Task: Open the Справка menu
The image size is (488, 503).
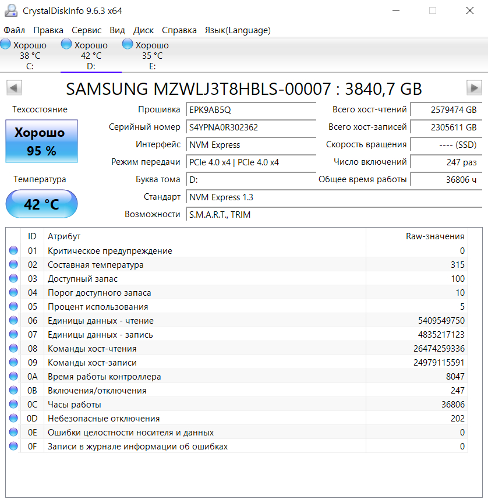Action: point(179,30)
